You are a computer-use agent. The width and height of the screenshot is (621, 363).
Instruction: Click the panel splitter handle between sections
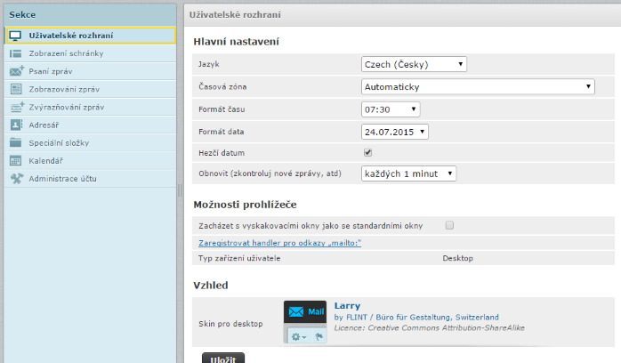(180, 190)
